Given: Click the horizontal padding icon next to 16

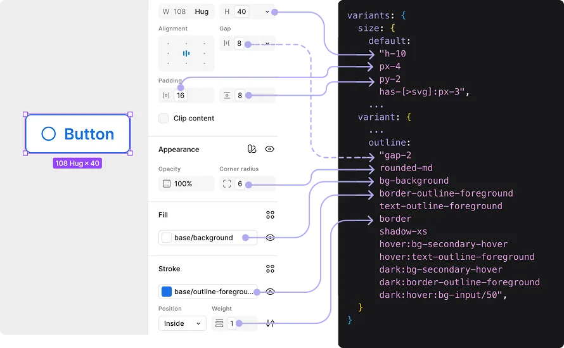Looking at the screenshot, I should click(x=166, y=95).
